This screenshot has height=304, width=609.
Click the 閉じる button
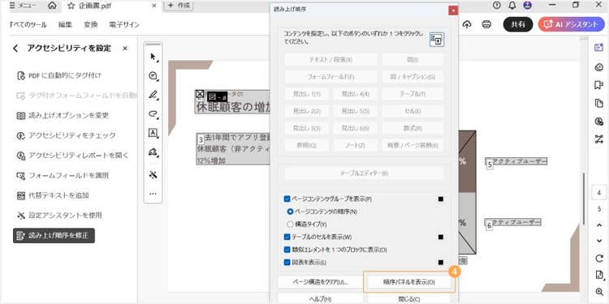tap(408, 299)
